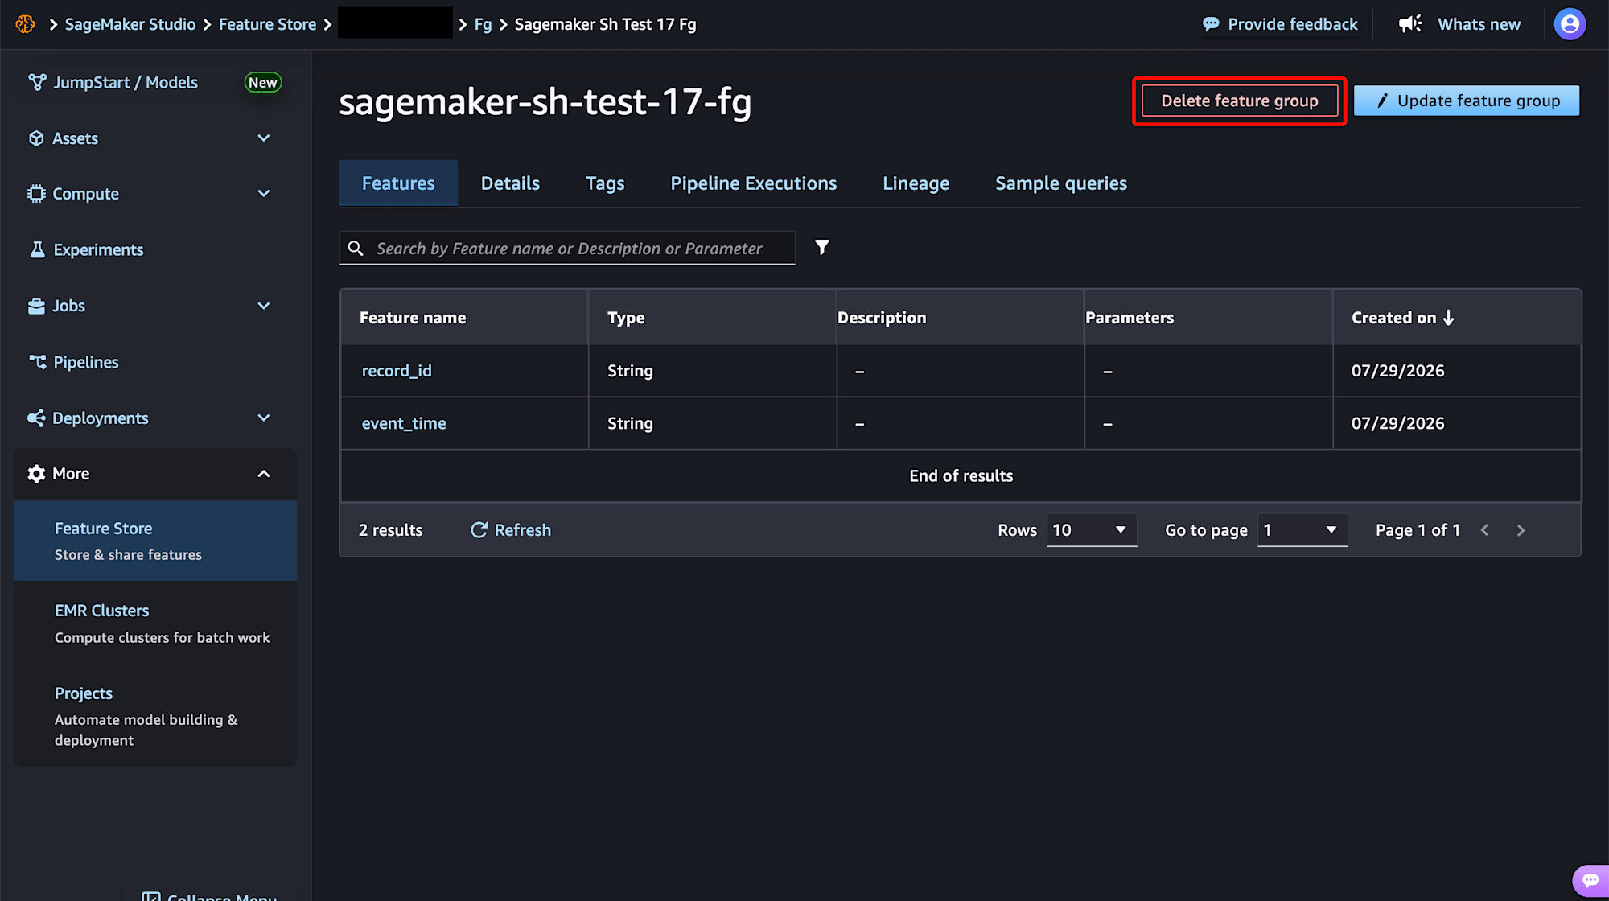1609x901 pixels.
Task: Click the Jobs briefcase icon
Action: (36, 306)
